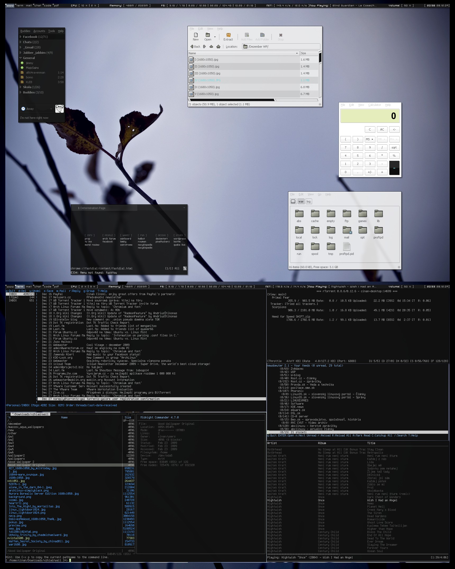Click the root device icon in path bar
The width and height of the screenshot is (455, 569).
point(293,201)
